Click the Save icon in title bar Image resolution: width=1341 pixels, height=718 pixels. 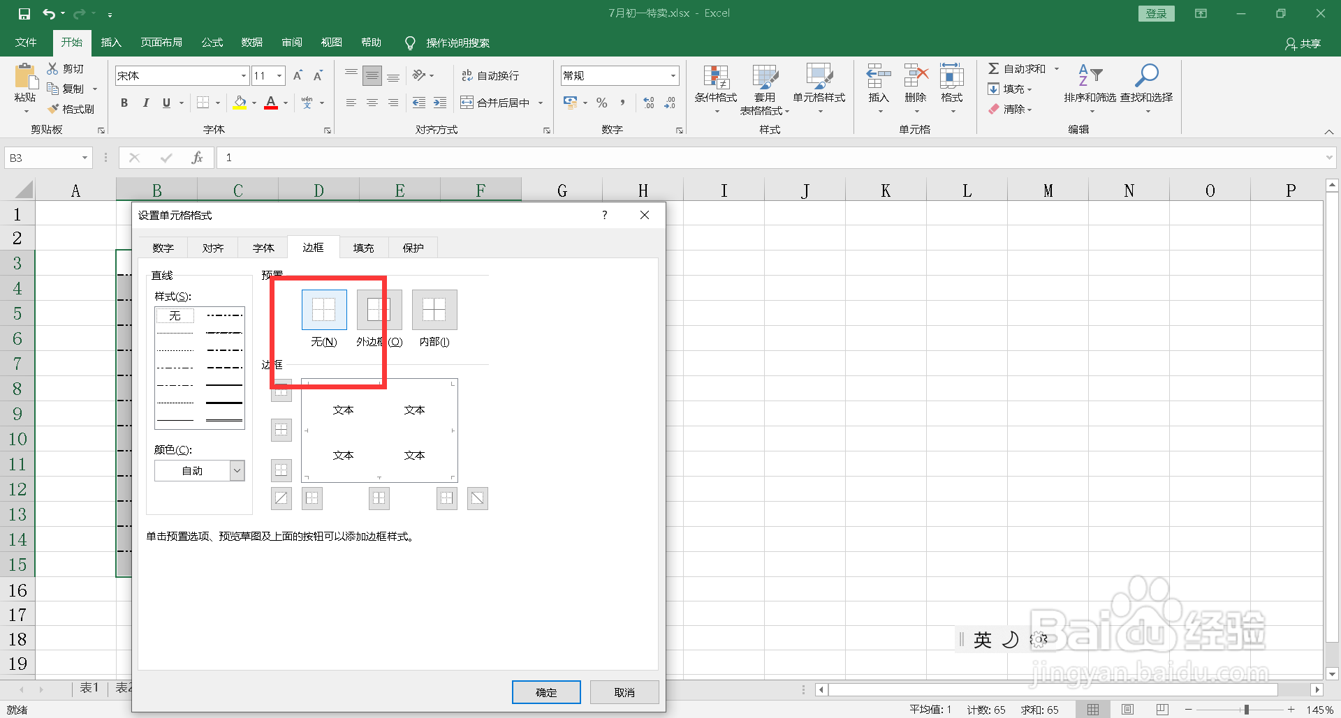(24, 13)
